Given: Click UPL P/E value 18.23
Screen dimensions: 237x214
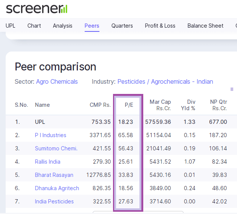Looking at the screenshot, I should (x=125, y=122).
